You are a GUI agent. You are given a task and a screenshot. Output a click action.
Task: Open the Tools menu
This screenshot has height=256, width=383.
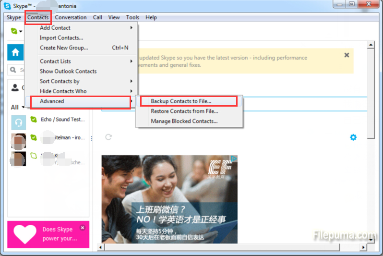[132, 17]
